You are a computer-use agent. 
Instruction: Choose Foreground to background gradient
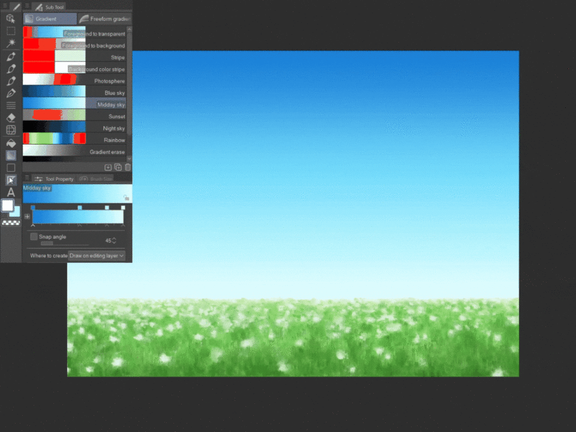[x=74, y=44]
